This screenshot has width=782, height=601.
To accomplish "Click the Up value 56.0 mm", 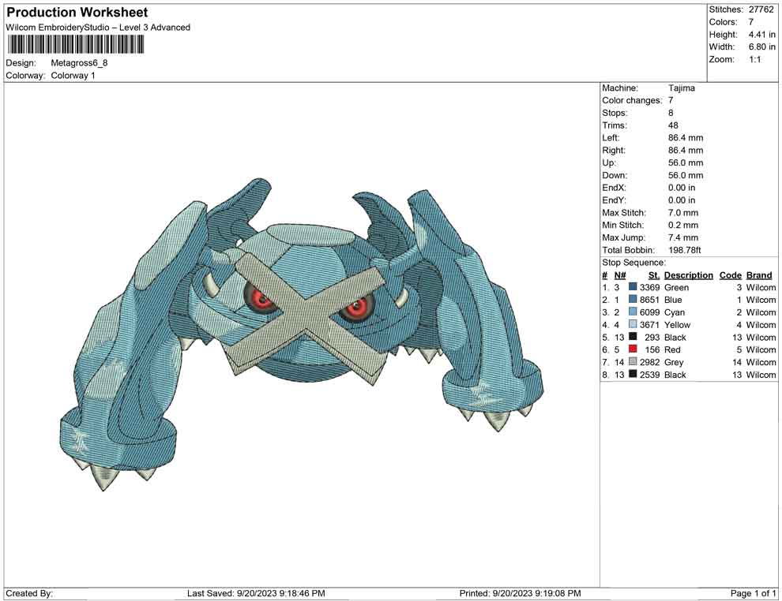I will [686, 162].
